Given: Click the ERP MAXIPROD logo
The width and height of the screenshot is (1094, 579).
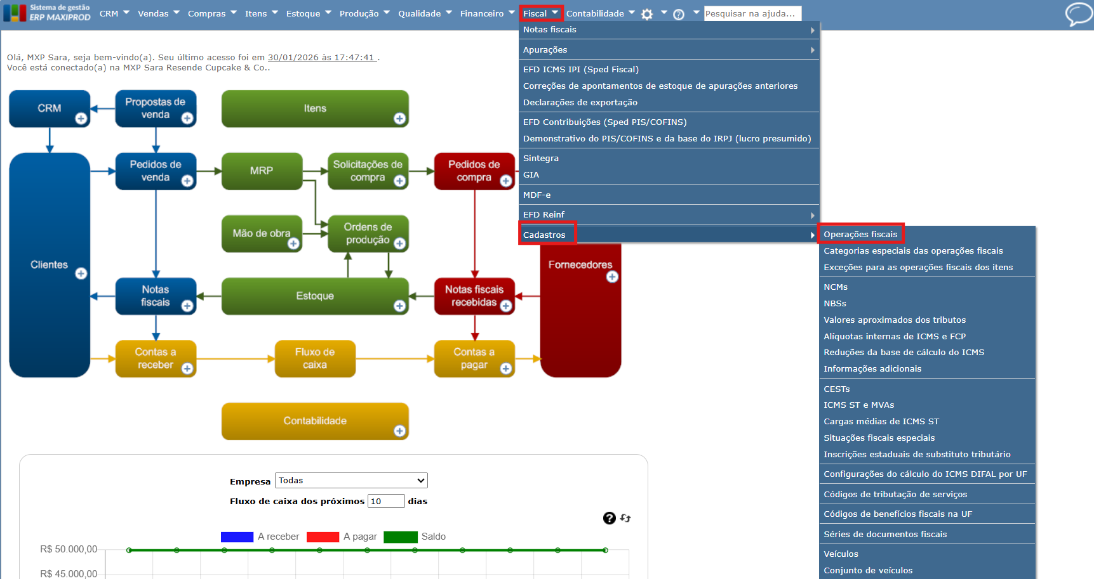Looking at the screenshot, I should (48, 13).
